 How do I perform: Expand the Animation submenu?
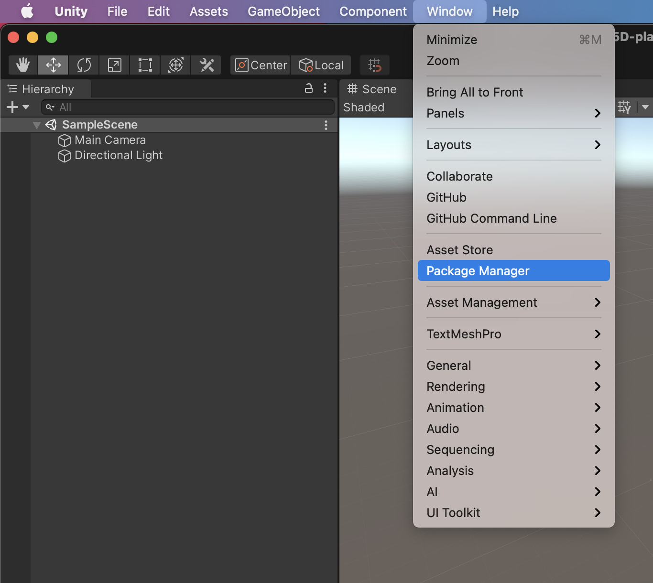coord(514,408)
